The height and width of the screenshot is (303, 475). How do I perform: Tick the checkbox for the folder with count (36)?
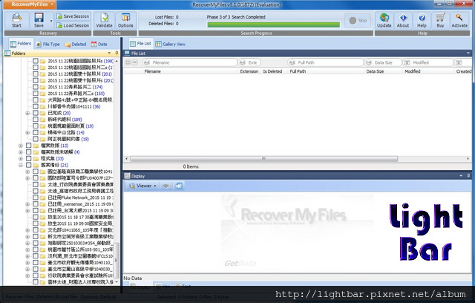click(36, 106)
